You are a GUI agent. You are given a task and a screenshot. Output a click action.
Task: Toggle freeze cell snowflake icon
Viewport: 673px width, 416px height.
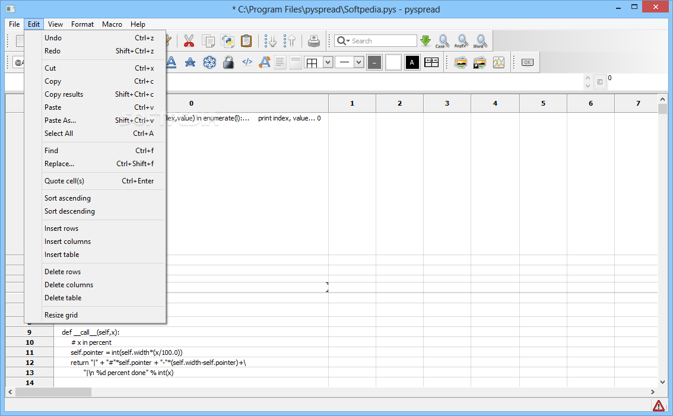(x=209, y=62)
